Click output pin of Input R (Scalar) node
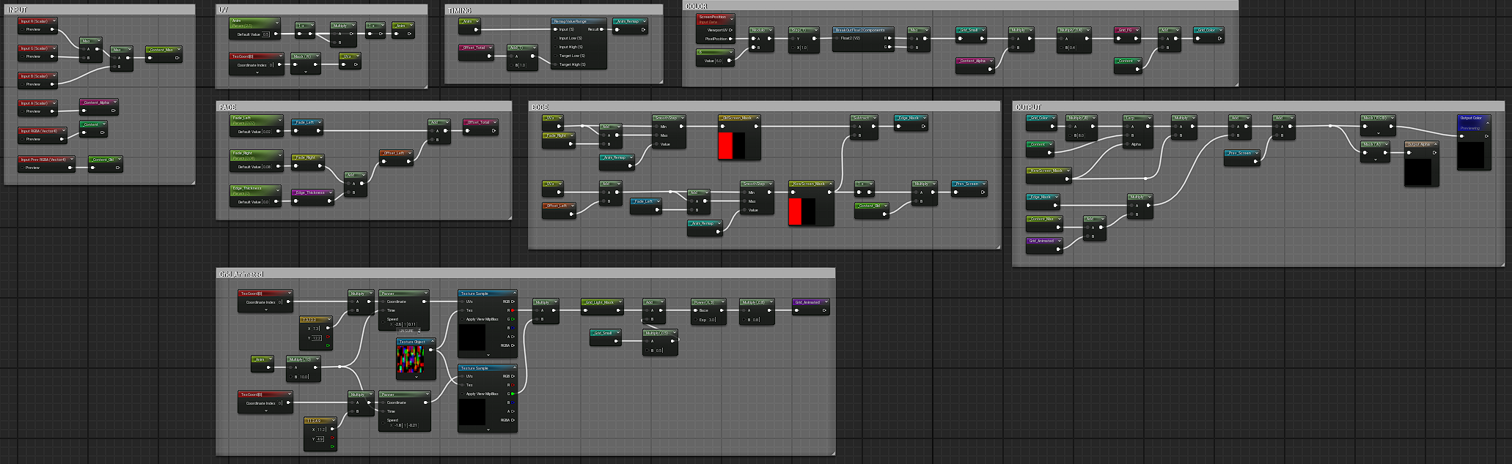Screen dimensions: 1512x464 (52, 29)
